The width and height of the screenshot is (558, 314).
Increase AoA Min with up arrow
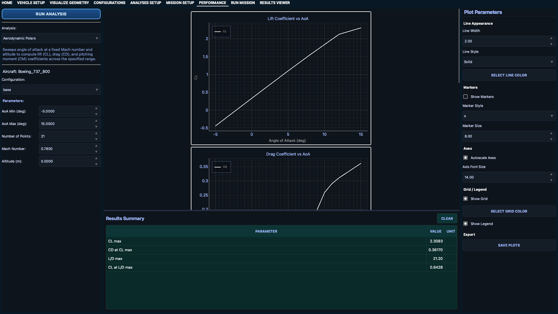pos(96,108)
